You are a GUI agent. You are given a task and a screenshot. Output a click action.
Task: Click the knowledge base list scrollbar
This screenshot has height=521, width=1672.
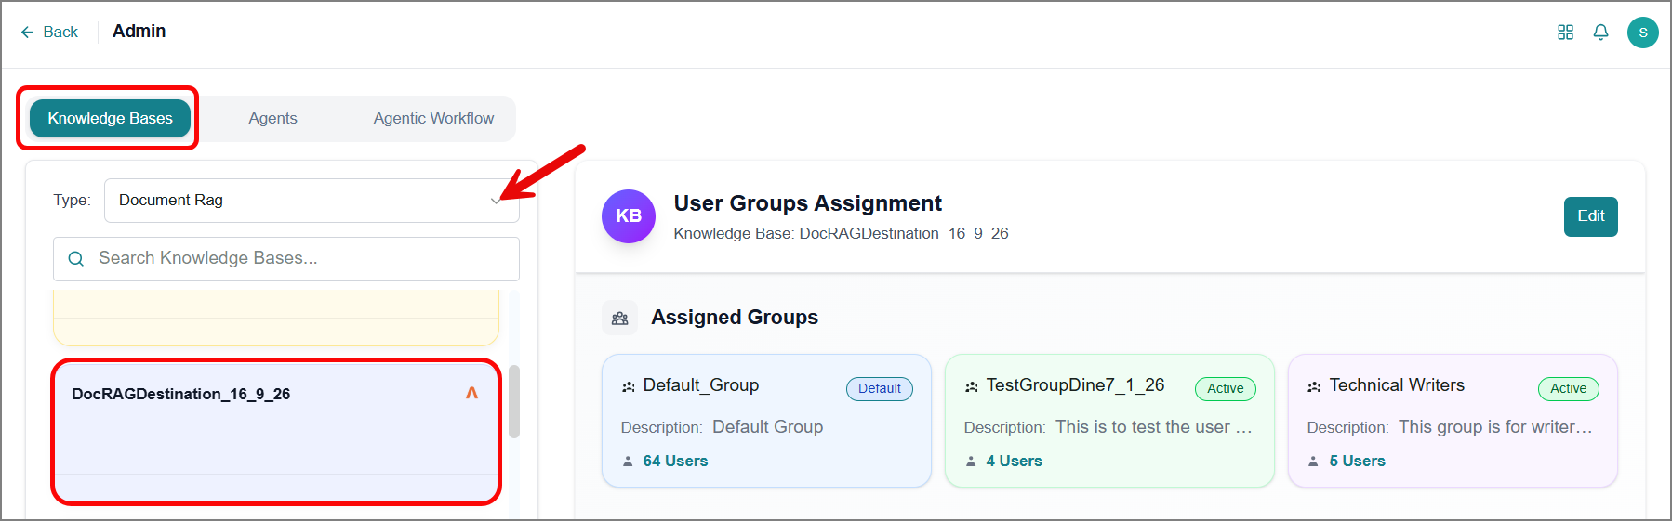[x=514, y=401]
